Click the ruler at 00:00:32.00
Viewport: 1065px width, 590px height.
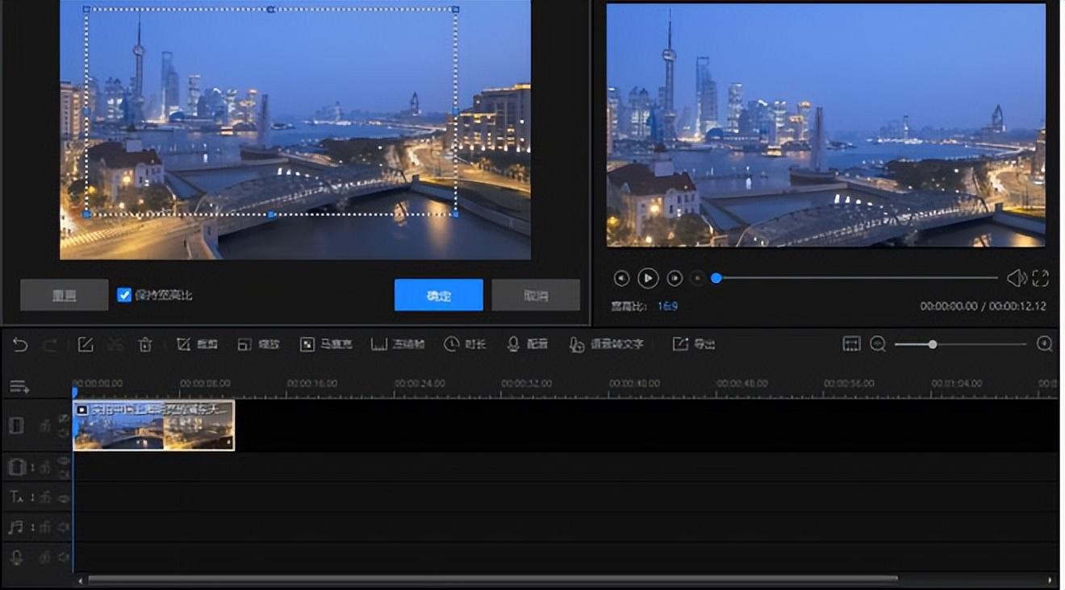[528, 384]
